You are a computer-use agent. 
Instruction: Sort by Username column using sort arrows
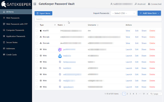tap(98, 25)
